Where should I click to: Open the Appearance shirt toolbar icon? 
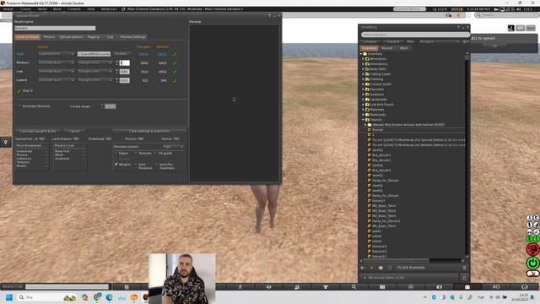click(326, 287)
